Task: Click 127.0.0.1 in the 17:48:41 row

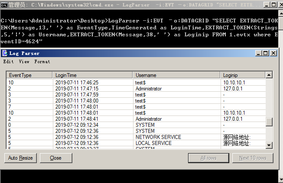Action: [x=243, y=119]
